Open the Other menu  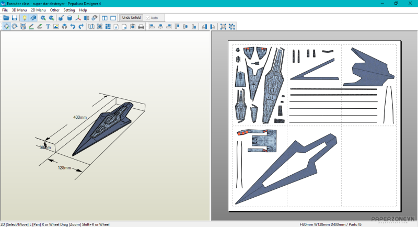pyautogui.click(x=55, y=10)
